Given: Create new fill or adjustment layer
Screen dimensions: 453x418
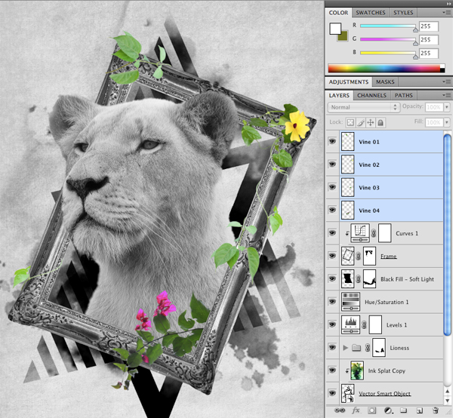Looking at the screenshot, I should pyautogui.click(x=389, y=410).
